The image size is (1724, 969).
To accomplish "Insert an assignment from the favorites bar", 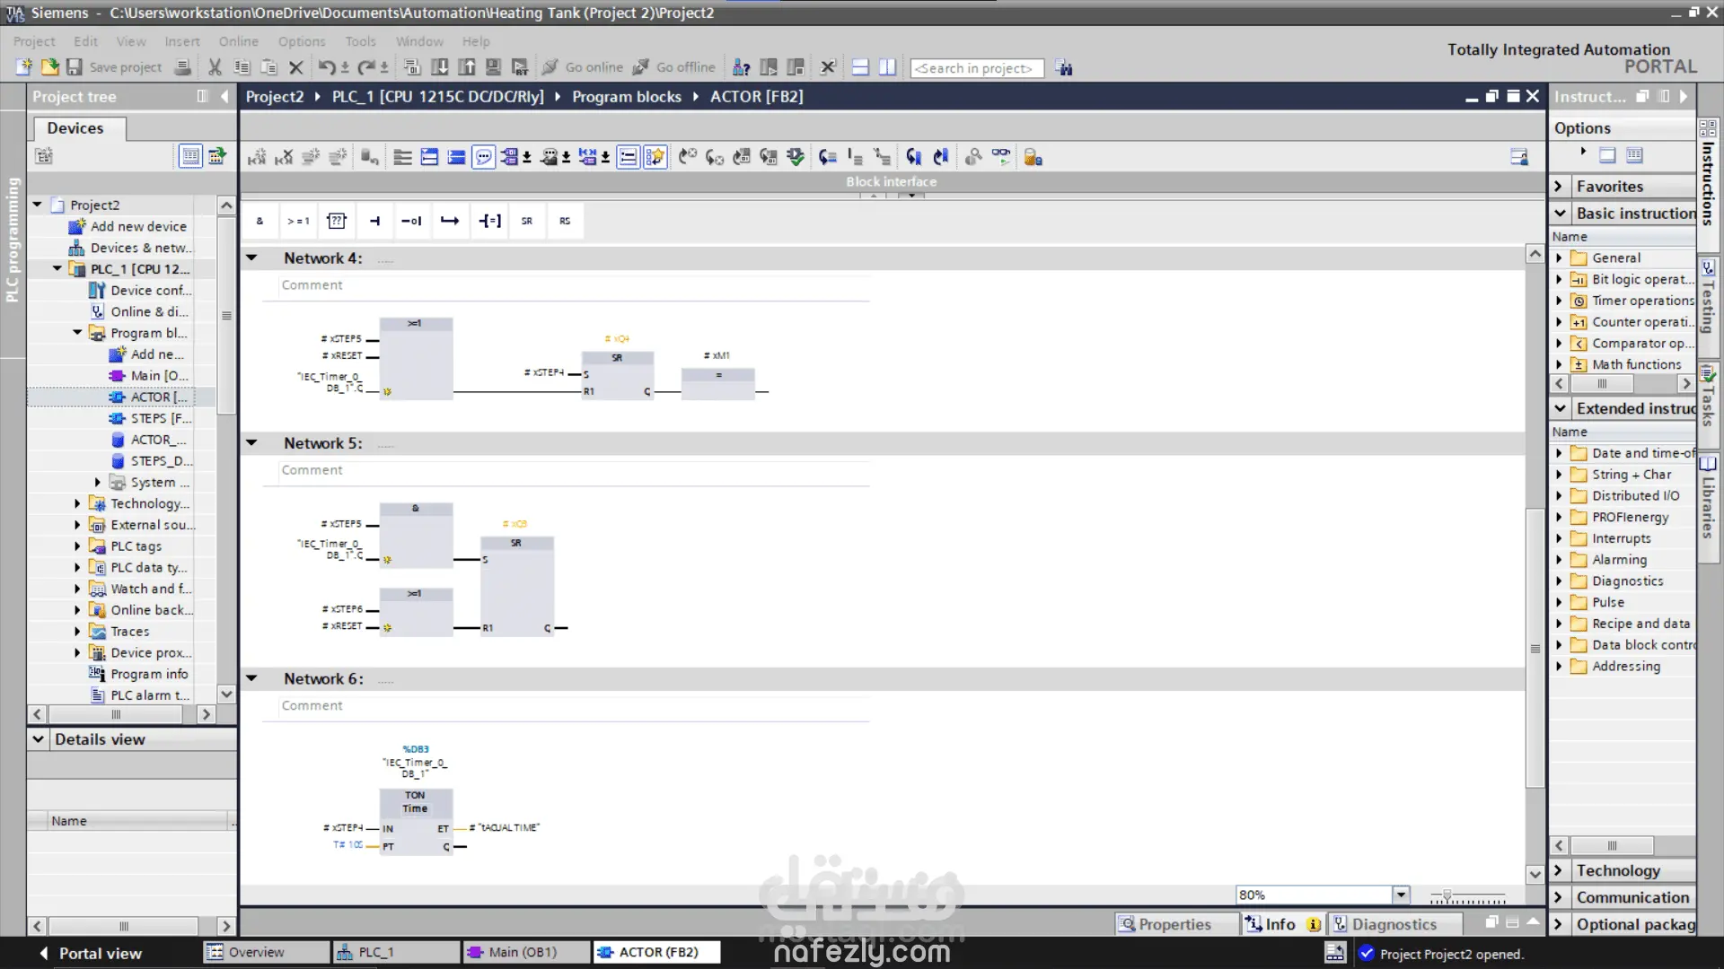I will [x=489, y=221].
